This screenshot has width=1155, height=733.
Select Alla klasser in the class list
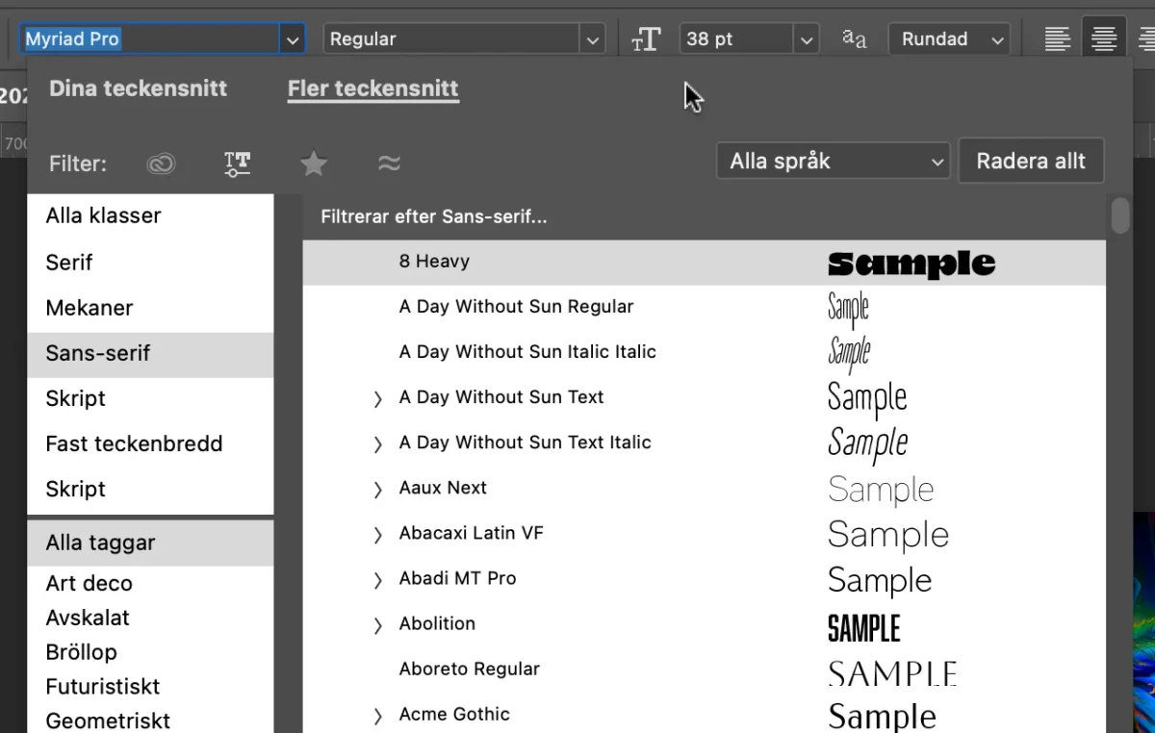coord(150,216)
